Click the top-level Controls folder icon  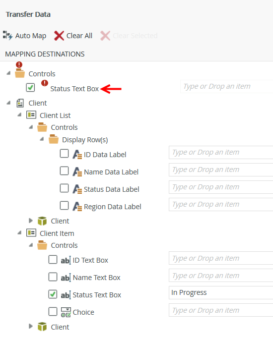point(20,73)
